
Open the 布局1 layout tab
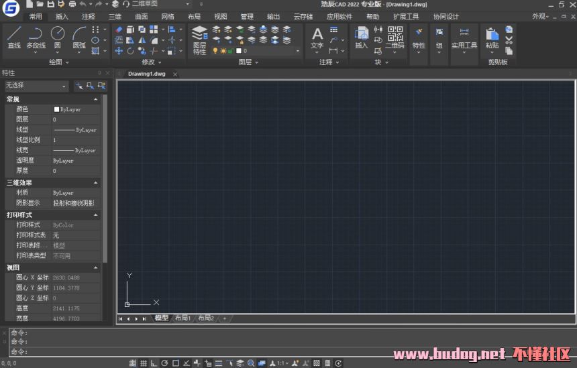(x=182, y=318)
